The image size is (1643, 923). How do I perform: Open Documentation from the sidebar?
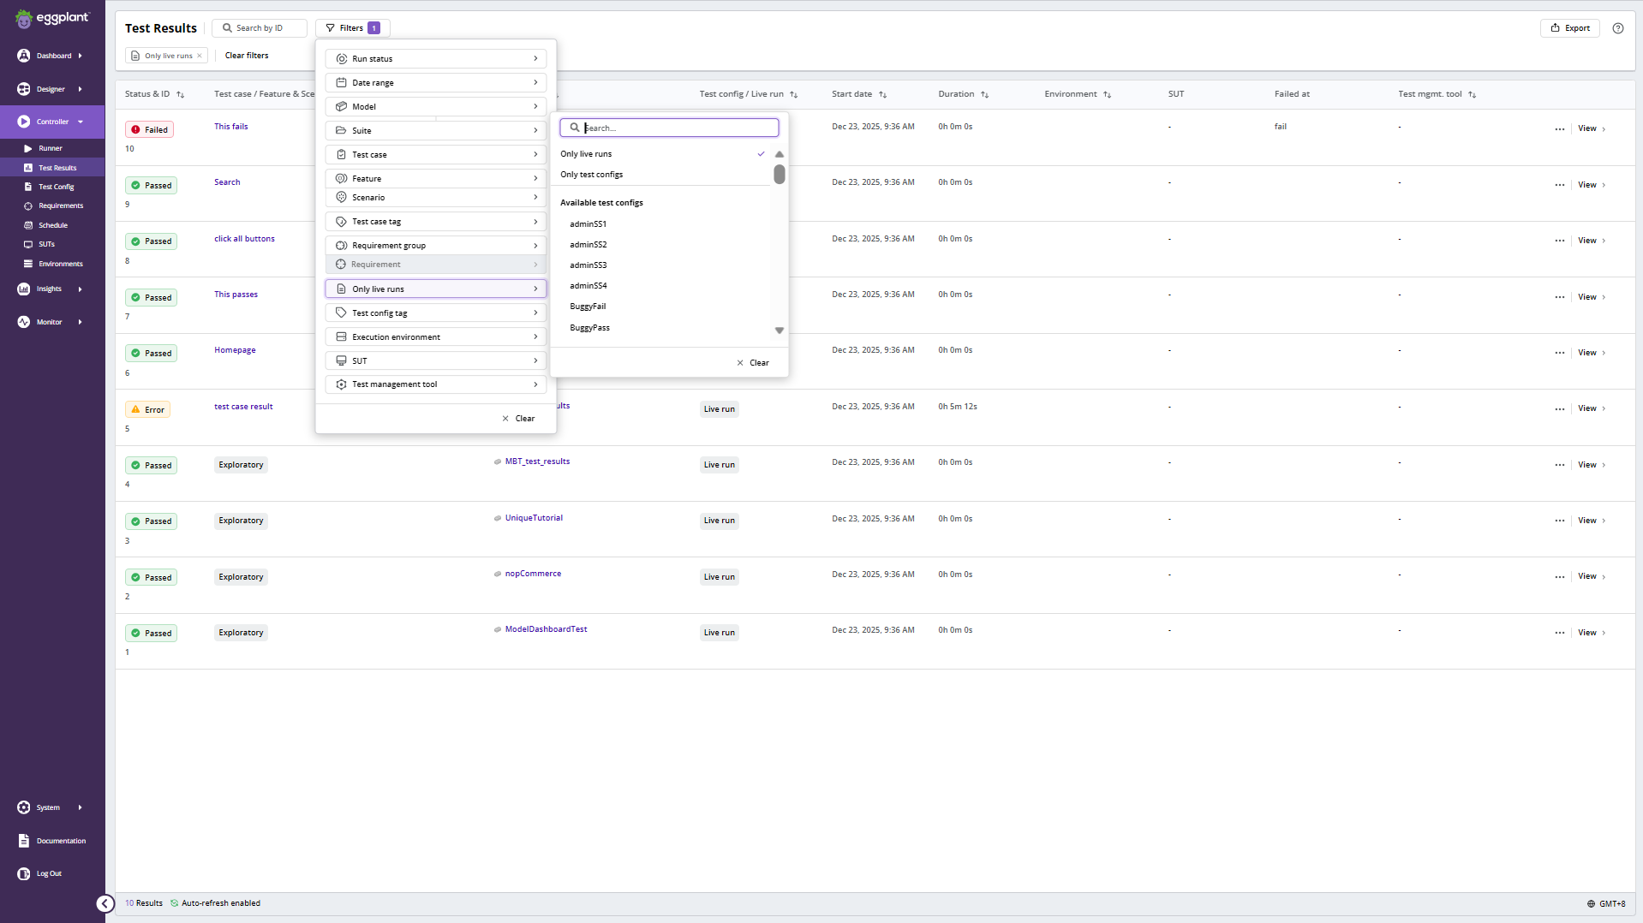62,841
